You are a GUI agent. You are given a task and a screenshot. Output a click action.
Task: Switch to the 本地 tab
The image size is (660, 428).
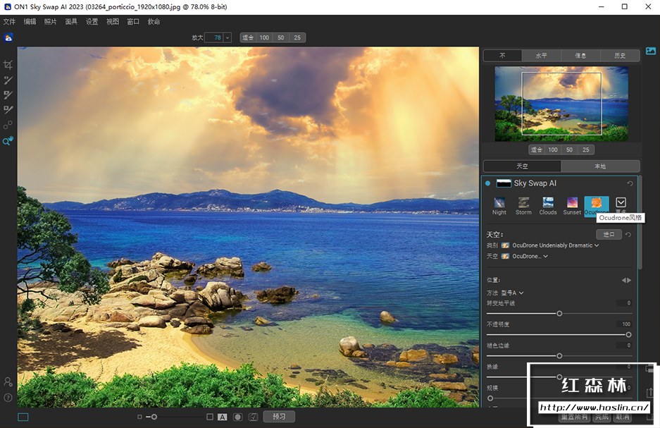599,166
